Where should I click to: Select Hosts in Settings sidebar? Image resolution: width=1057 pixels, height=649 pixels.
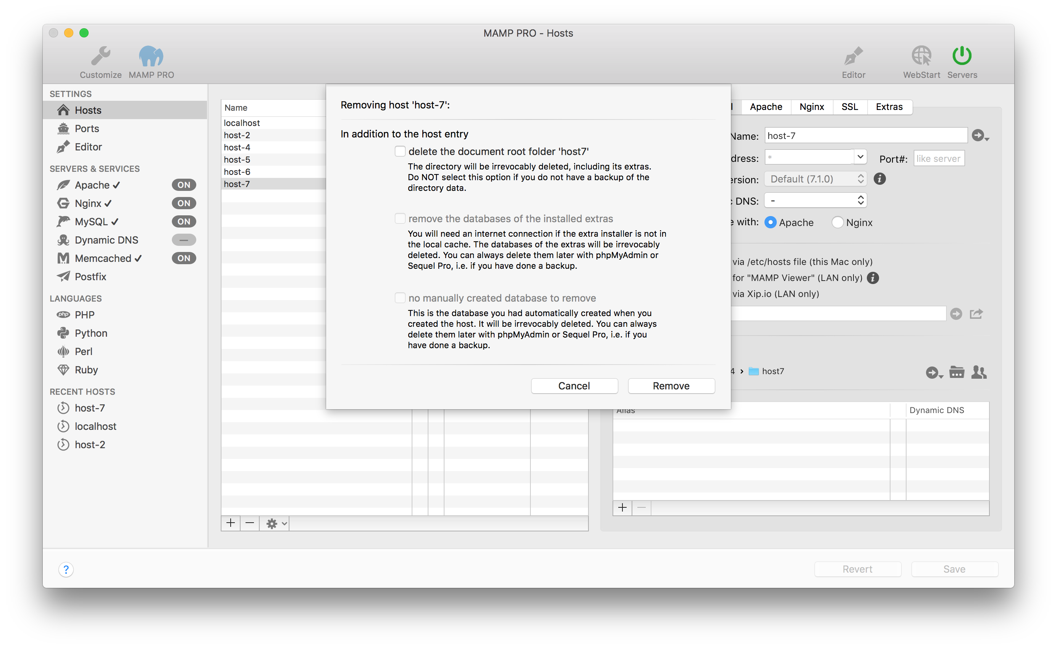point(125,110)
